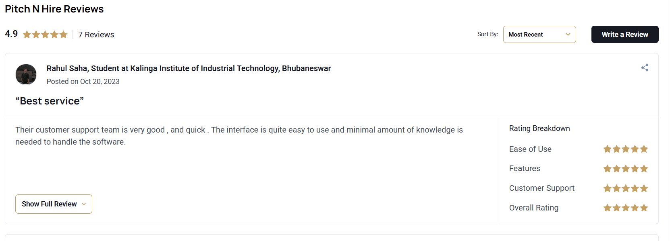Click the Rating Breakdown heading
This screenshot has width=672, height=241.
pyautogui.click(x=539, y=128)
